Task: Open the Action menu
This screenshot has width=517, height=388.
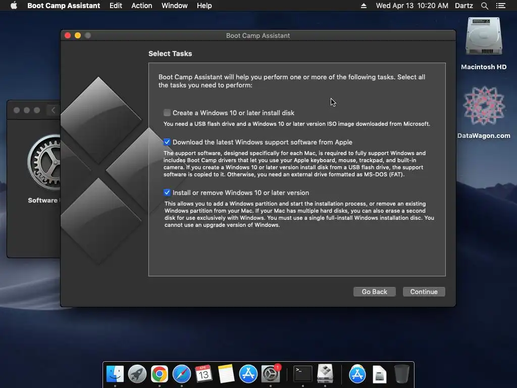Action: 142,6
